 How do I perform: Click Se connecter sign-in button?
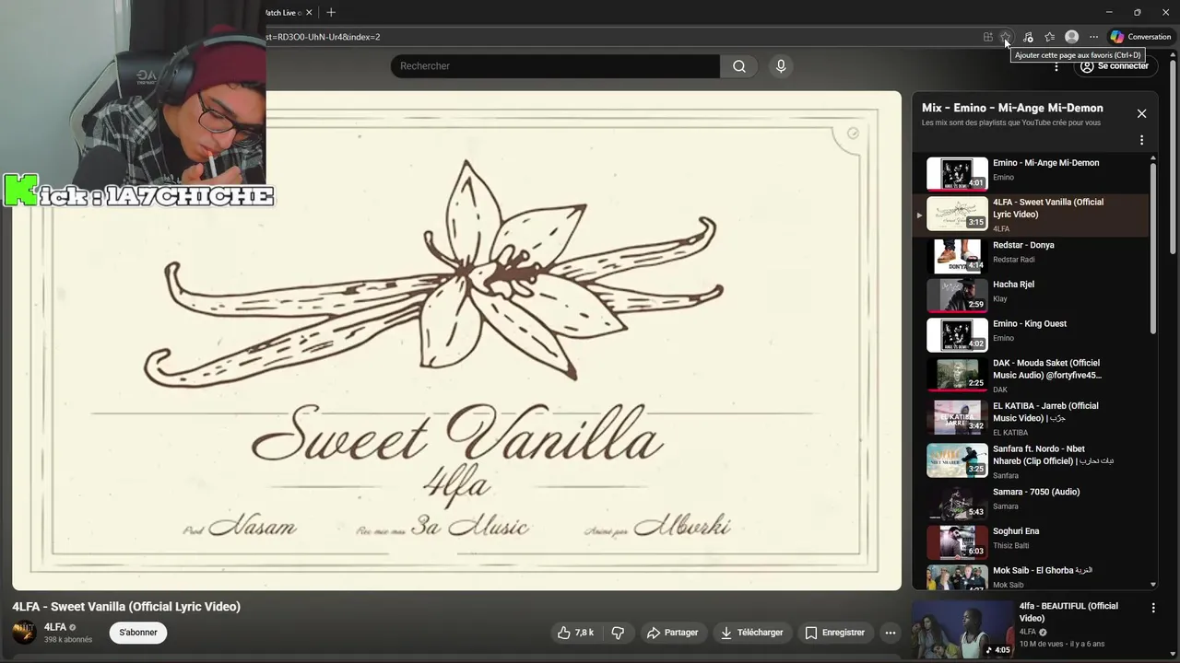click(x=1115, y=66)
